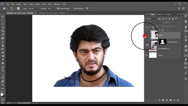The width and height of the screenshot is (188, 106).
Task: Select the Move tool
Action: point(3,16)
